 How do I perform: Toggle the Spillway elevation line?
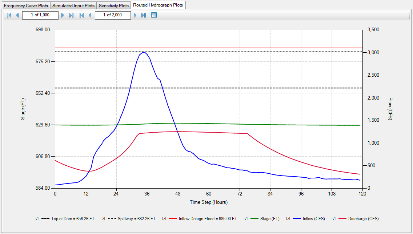[104, 218]
